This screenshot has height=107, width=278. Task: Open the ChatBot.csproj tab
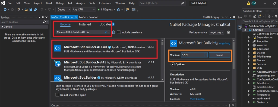click(x=211, y=17)
